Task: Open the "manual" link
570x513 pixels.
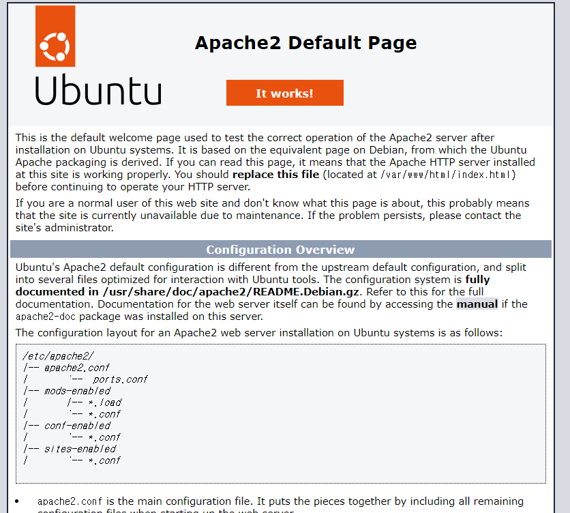Action: tap(477, 304)
